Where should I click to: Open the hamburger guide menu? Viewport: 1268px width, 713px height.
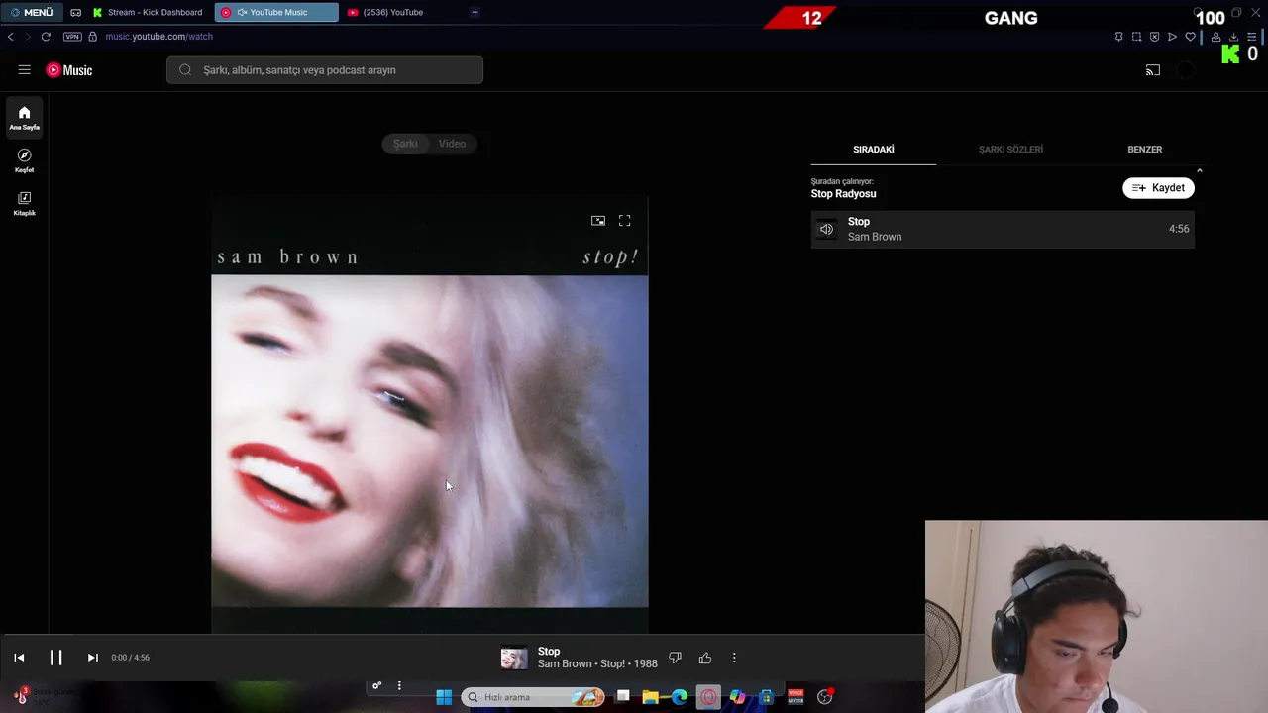click(x=24, y=70)
